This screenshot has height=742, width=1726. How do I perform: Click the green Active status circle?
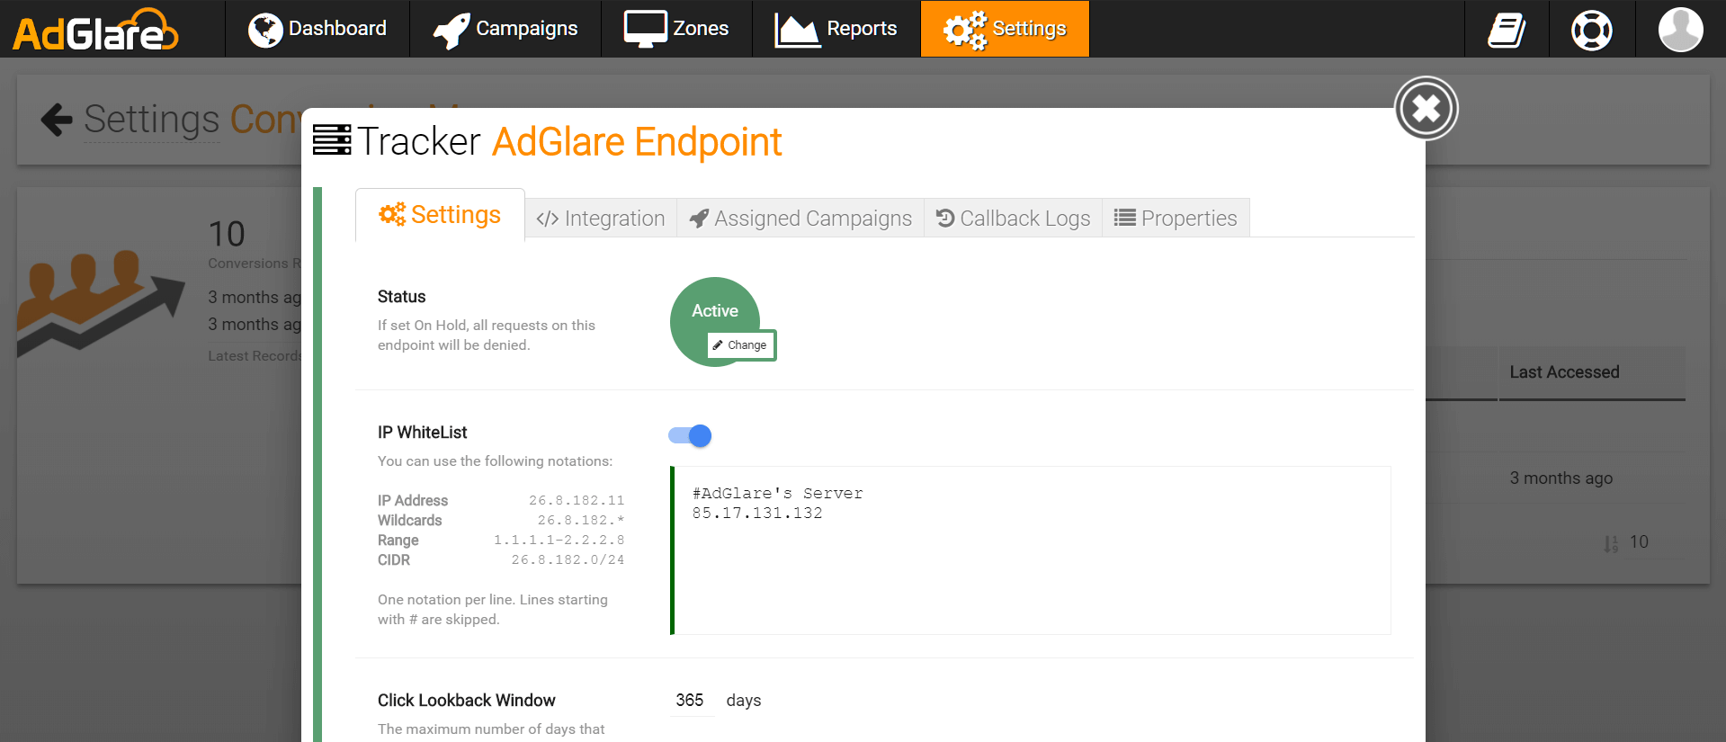click(x=714, y=310)
